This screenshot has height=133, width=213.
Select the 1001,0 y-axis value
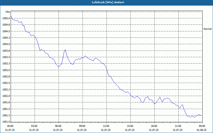click(x=6, y=122)
